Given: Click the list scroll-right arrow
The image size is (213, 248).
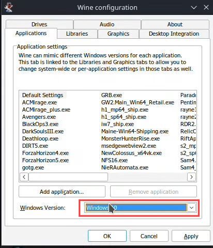Looking at the screenshot, I should coord(191,177).
